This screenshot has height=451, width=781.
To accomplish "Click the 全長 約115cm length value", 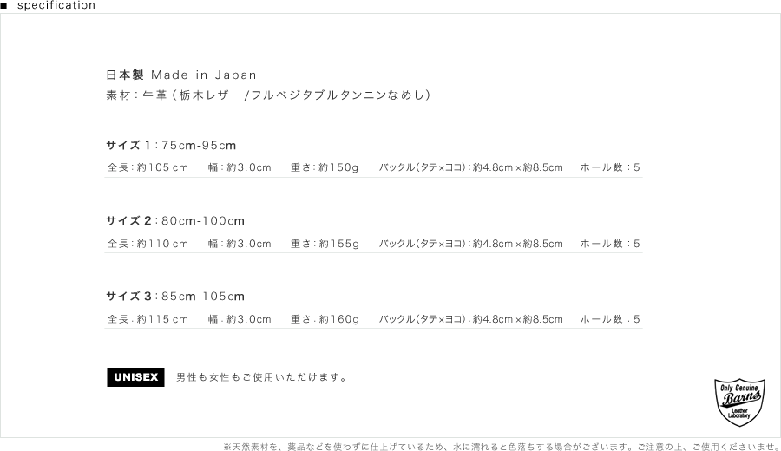I will pos(148,319).
